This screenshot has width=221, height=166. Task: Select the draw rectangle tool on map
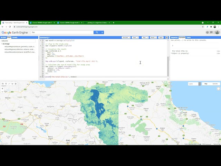point(16,84)
